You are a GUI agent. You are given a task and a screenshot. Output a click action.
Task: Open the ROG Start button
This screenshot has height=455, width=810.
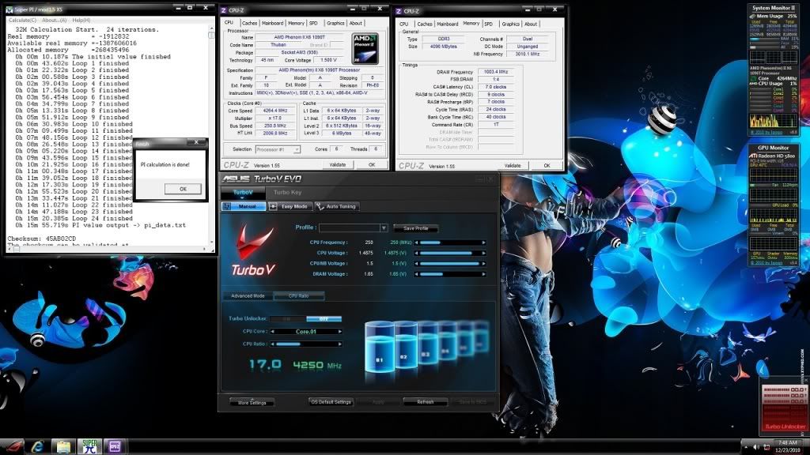13,446
